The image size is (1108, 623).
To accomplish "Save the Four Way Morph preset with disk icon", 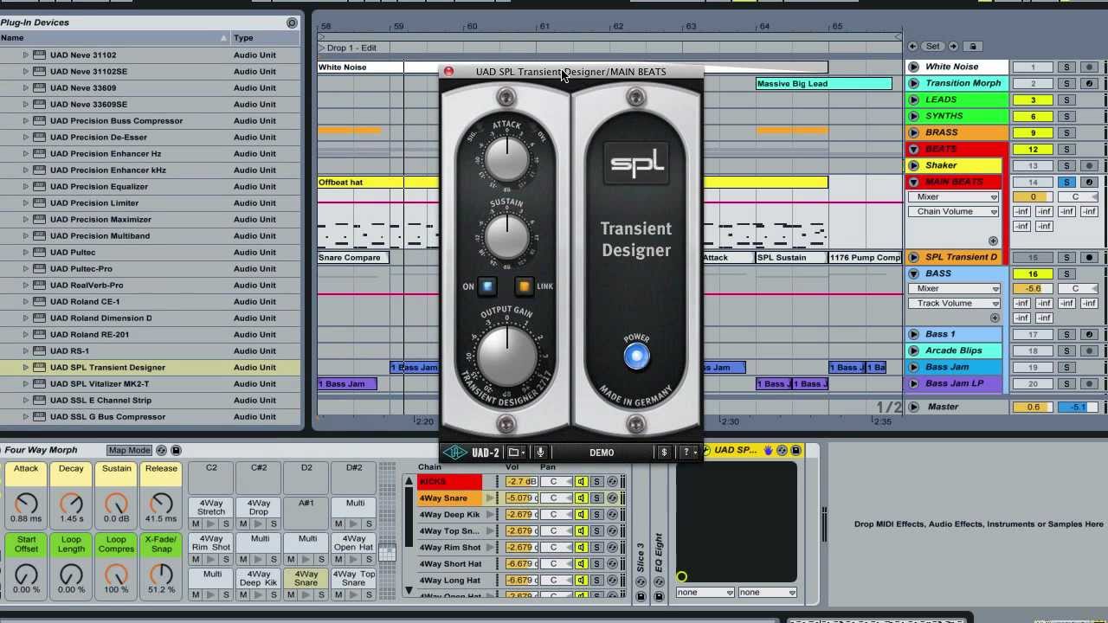I will pos(176,450).
